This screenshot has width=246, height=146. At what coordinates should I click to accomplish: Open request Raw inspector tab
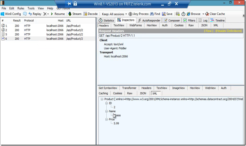(x=191, y=25)
